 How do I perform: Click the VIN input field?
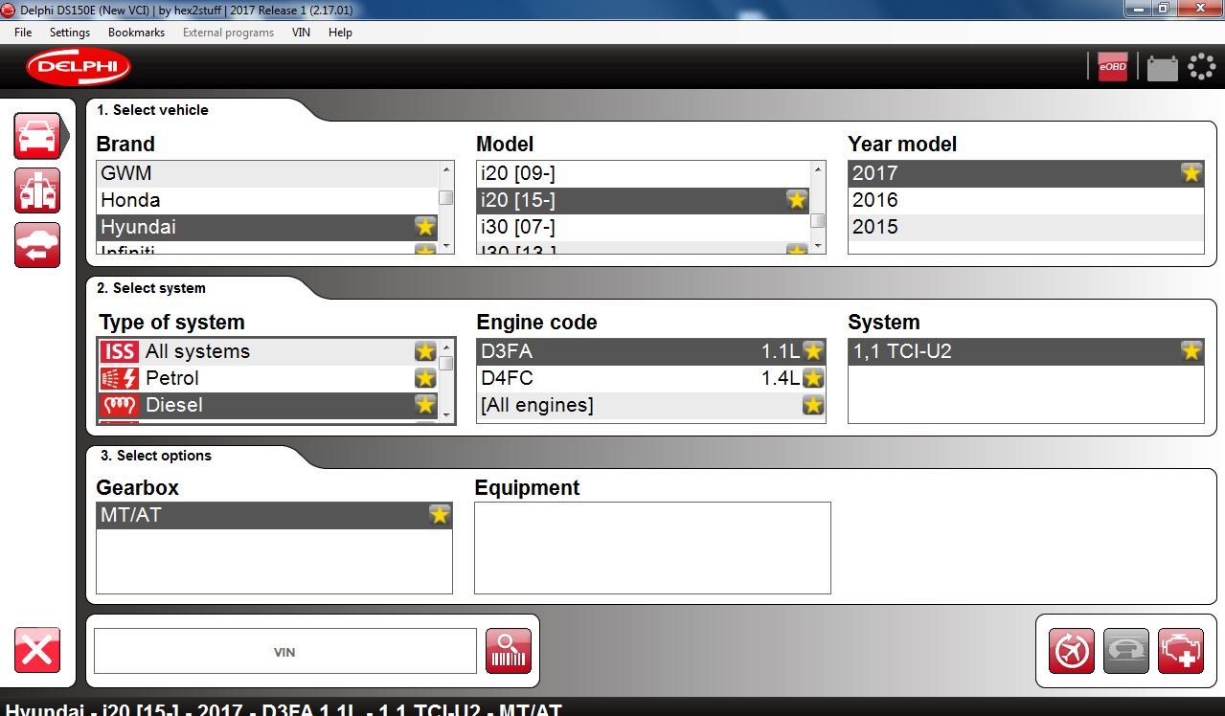point(284,652)
